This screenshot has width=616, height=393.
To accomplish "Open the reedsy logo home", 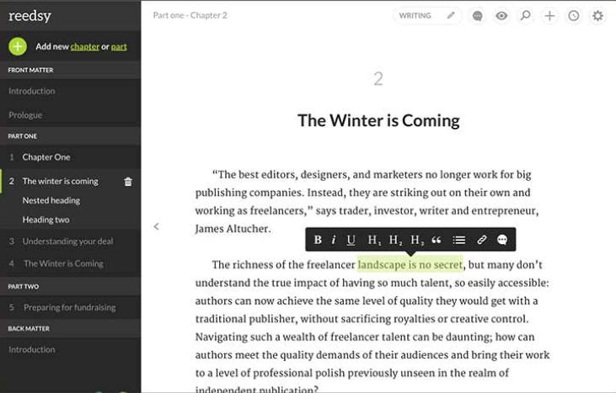I will click(29, 16).
